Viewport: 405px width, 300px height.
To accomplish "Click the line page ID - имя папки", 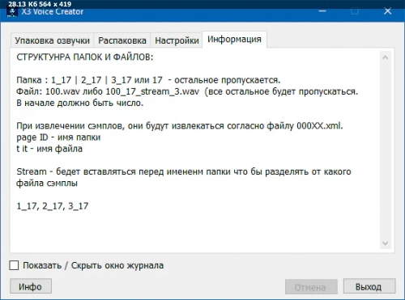I will (58, 137).
